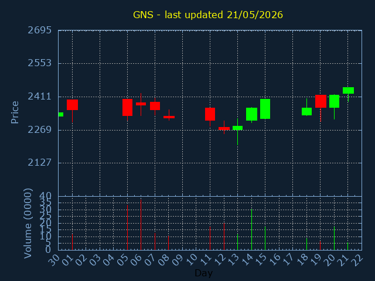This screenshot has width=375, height=281.
Task: Click the green candlestick for day 15
Action: 265,109
